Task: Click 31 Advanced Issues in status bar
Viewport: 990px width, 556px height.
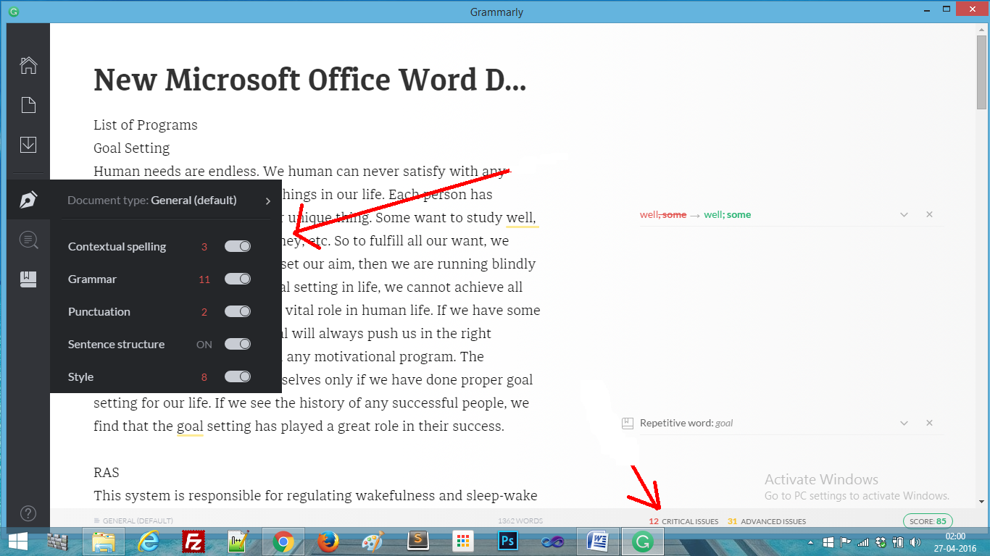Action: coord(767,521)
